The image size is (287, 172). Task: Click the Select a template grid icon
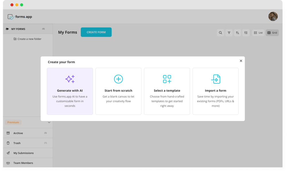coord(167,79)
